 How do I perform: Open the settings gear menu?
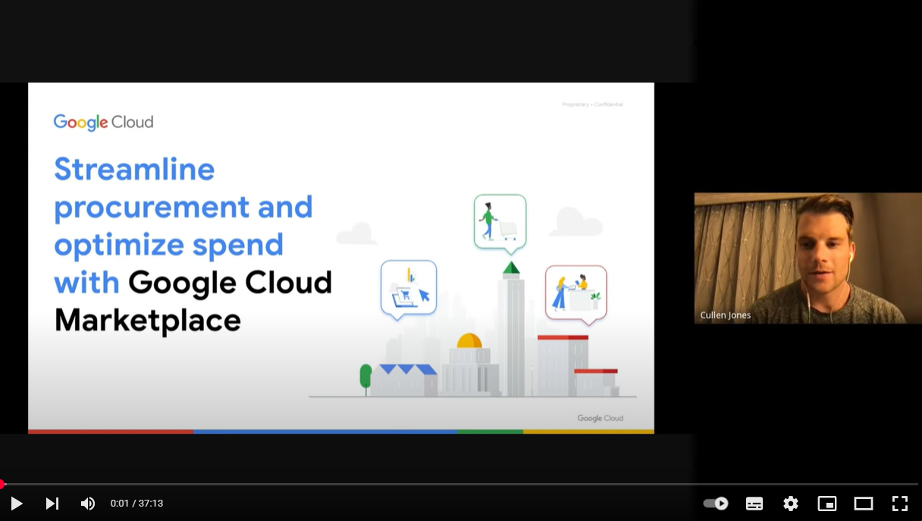791,504
